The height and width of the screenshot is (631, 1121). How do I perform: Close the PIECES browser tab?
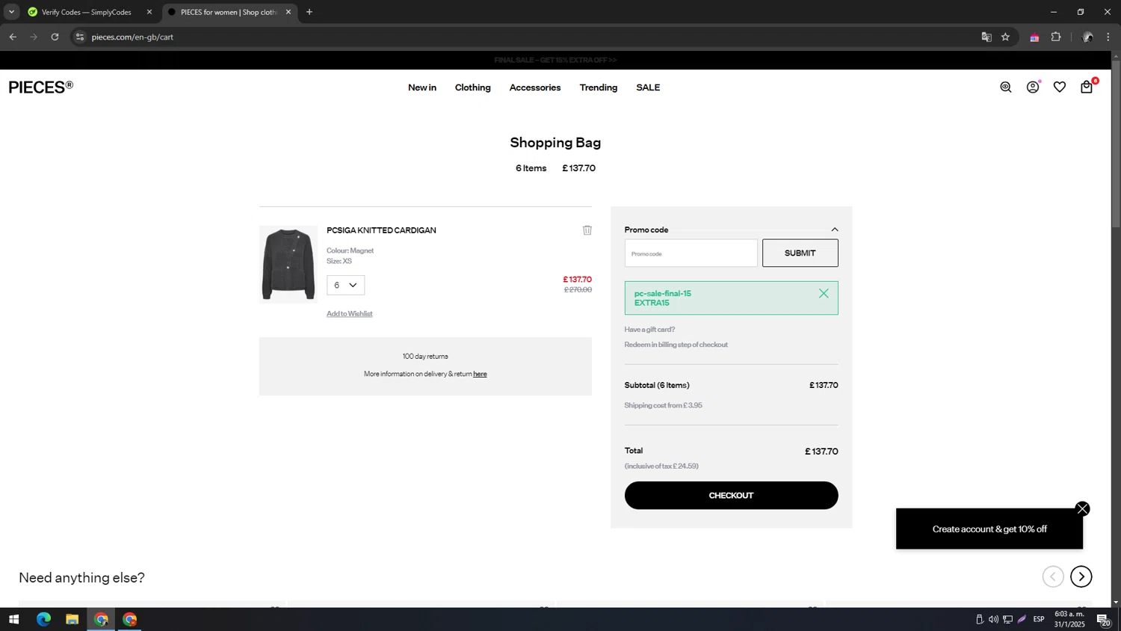click(x=288, y=12)
